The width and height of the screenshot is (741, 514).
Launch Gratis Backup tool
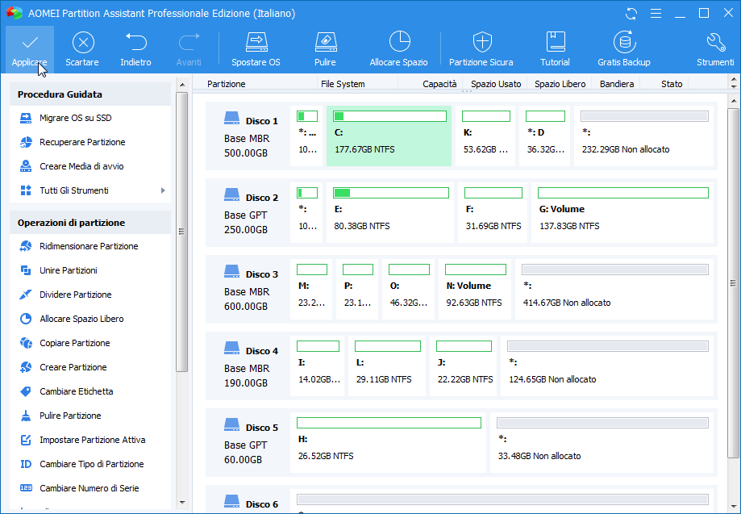624,49
